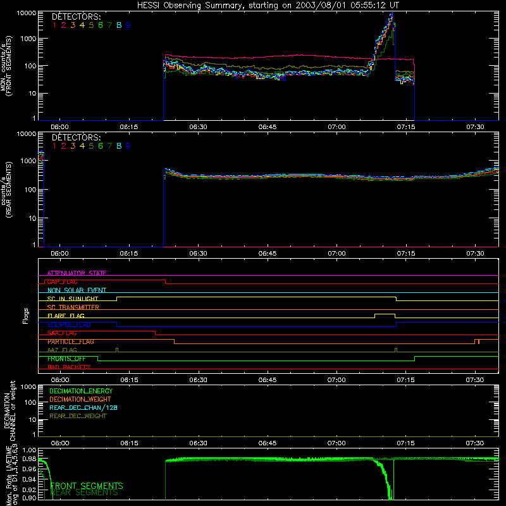
Task: Select orange detector 3 in rear segments legend
Action: (73, 146)
